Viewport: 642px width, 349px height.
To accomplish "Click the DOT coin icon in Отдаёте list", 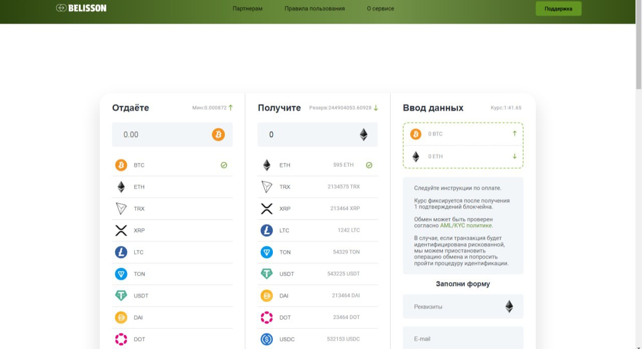I will (x=121, y=339).
